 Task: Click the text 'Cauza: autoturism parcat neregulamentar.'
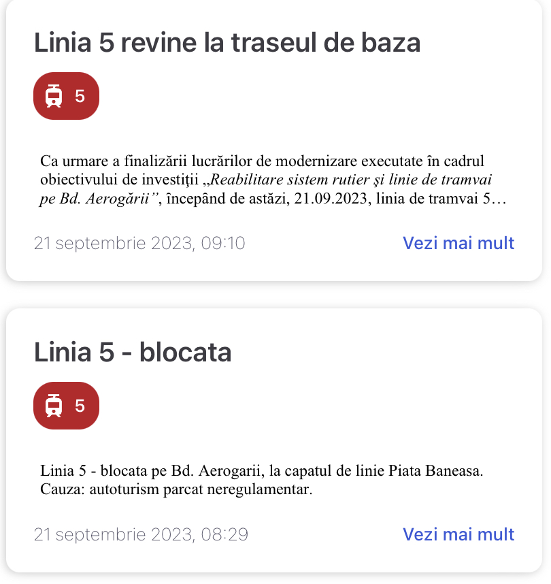(x=176, y=489)
